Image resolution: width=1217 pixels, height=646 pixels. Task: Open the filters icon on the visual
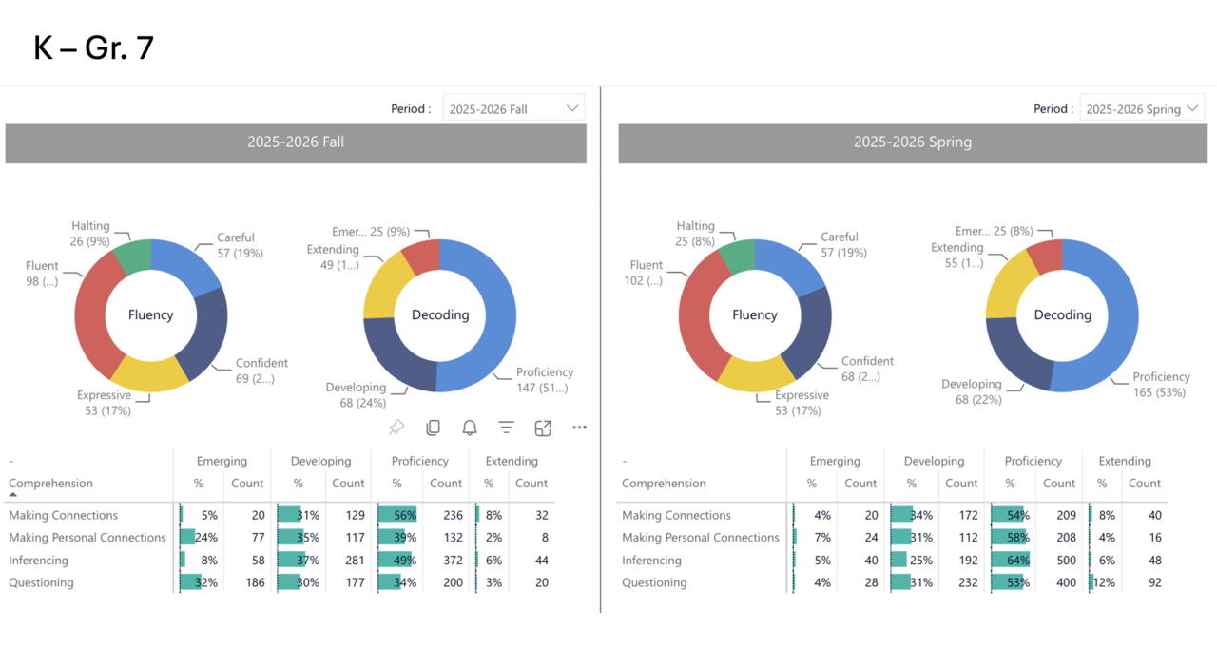(x=506, y=427)
